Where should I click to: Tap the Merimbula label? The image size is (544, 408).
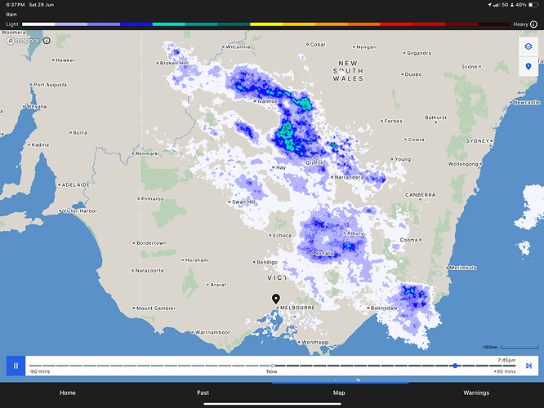(x=463, y=268)
